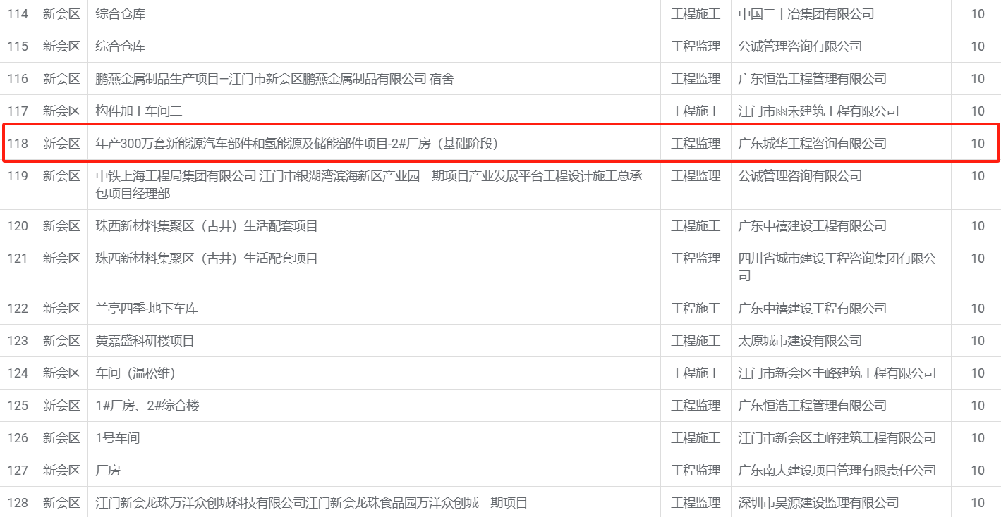
Task: Click company 江门市雨禾建筑工程有限公司
Action: tap(818, 111)
